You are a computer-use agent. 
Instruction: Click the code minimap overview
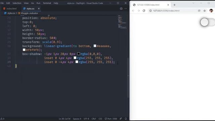click(122, 22)
